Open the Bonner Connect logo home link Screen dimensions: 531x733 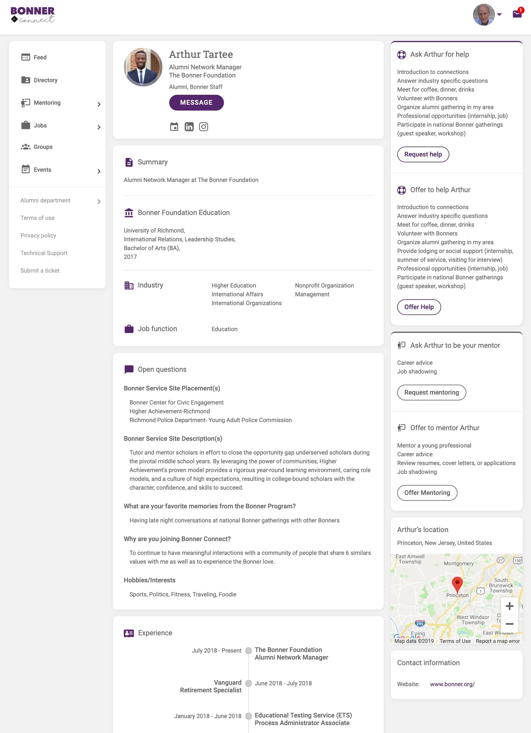[x=33, y=15]
